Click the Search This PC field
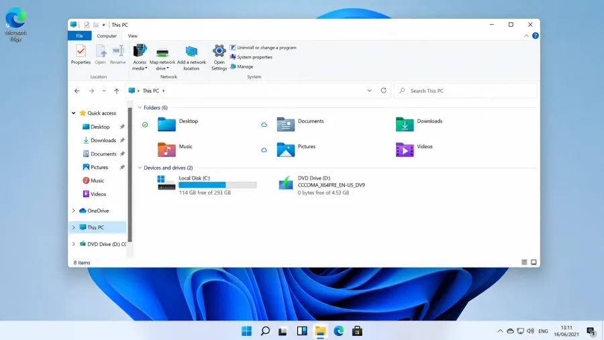This screenshot has width=604, height=340. [x=465, y=91]
